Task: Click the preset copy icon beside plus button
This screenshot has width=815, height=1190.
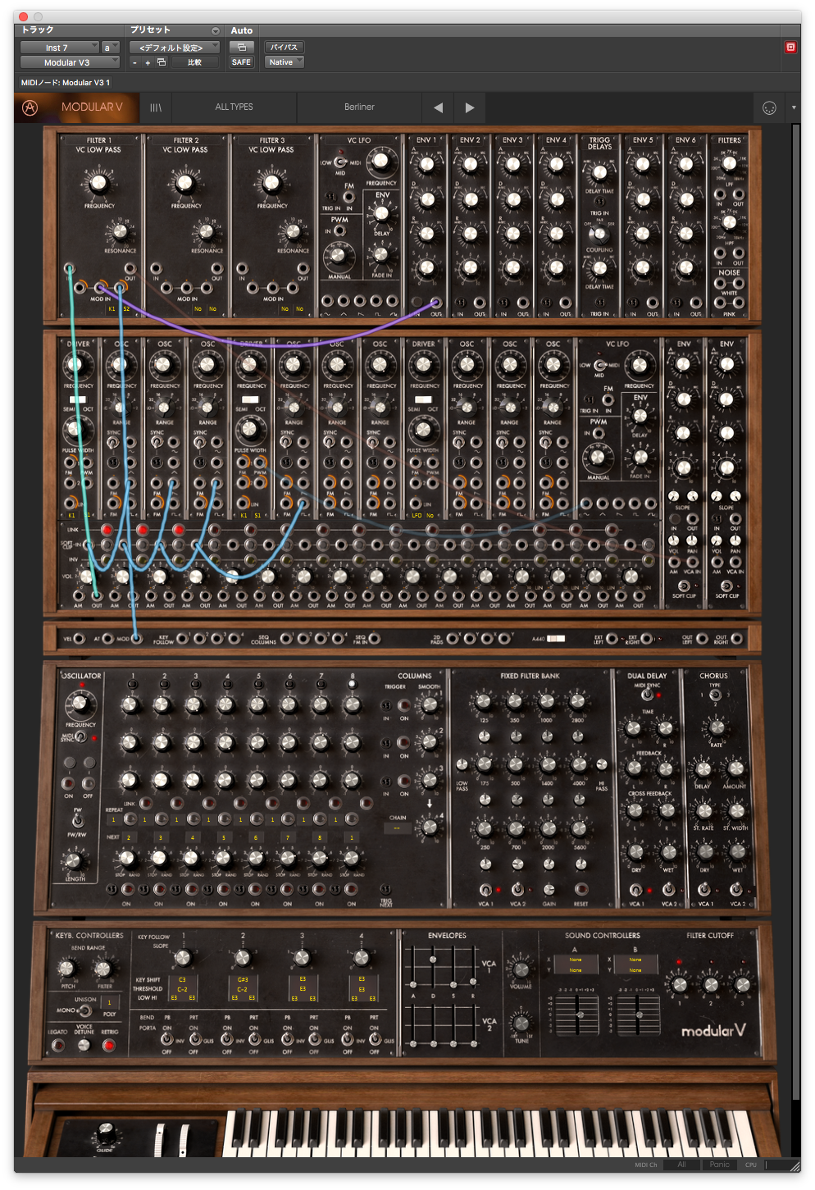Action: [162, 62]
